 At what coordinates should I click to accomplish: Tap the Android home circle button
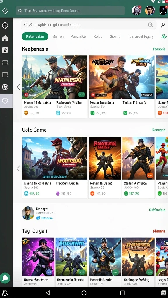click(84, 293)
